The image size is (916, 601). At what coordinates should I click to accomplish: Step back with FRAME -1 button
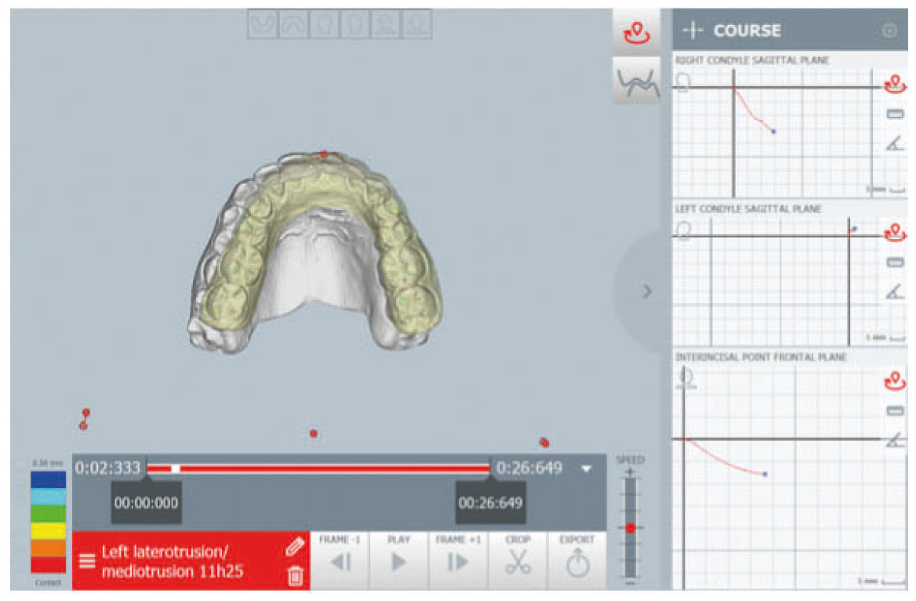(340, 561)
